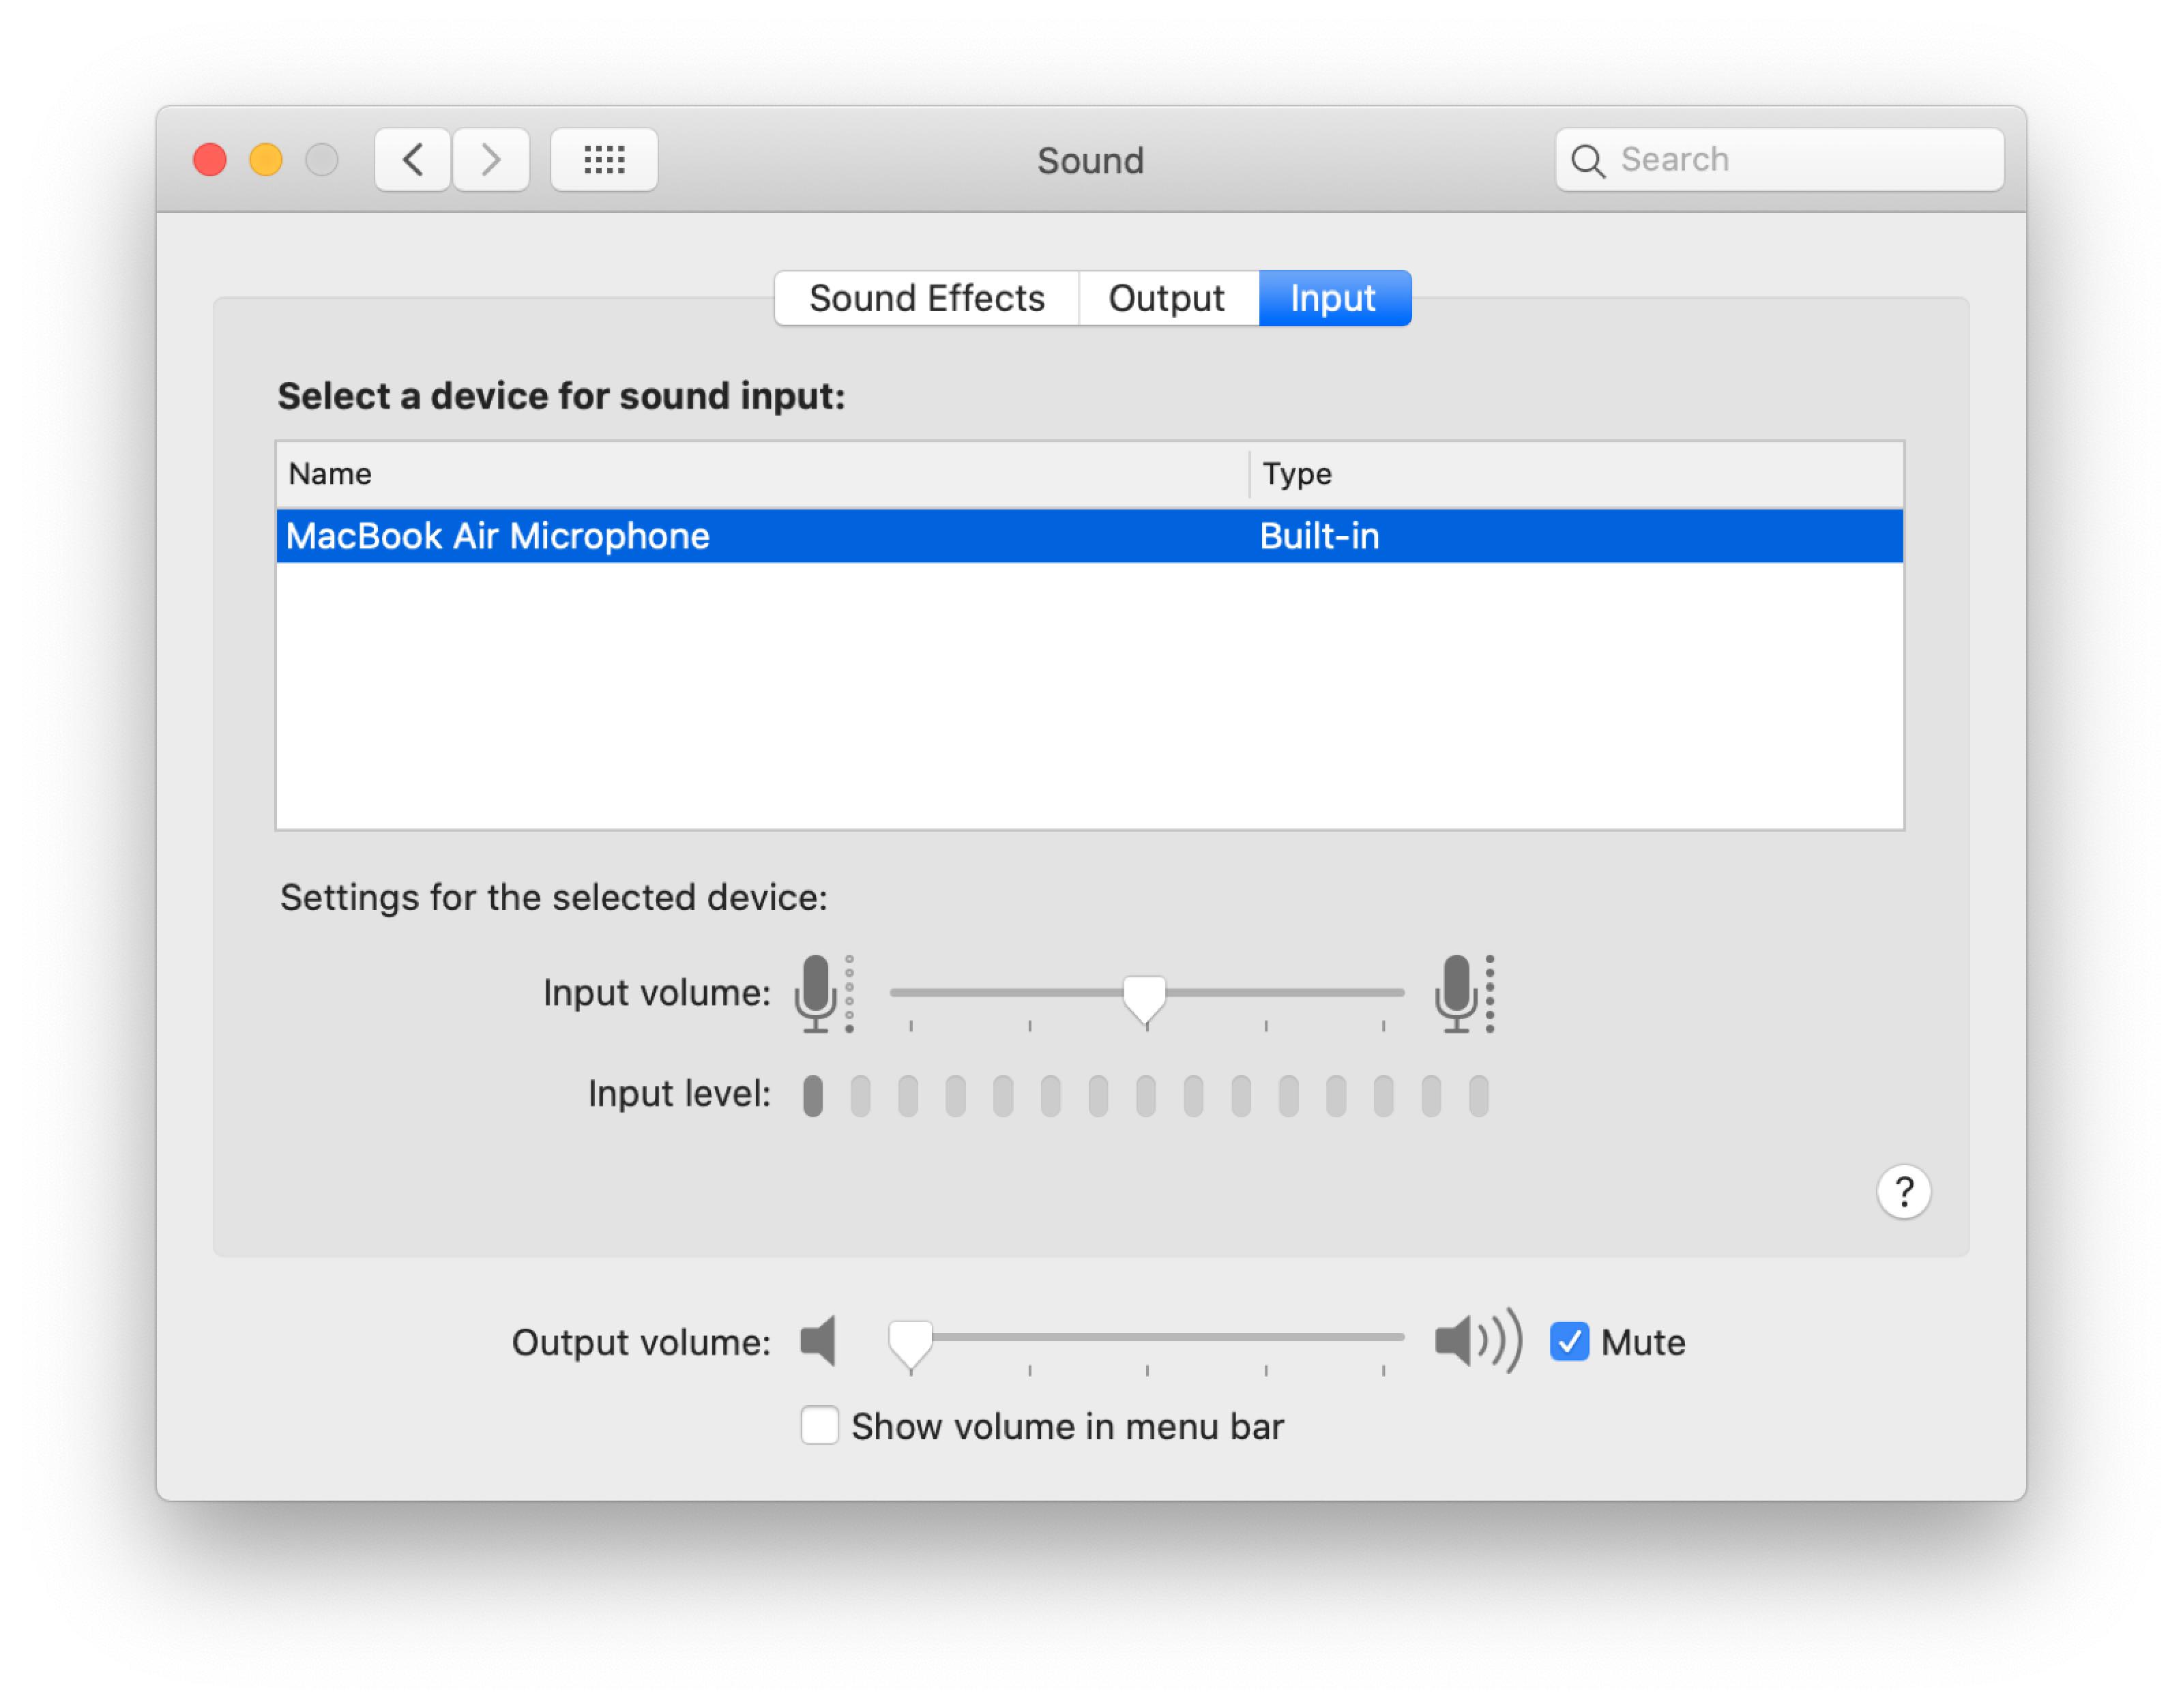Screen dimensions: 2183x1708
Task: Click the forward navigation arrow
Action: pyautogui.click(x=490, y=159)
